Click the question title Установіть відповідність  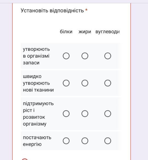pos(52,10)
